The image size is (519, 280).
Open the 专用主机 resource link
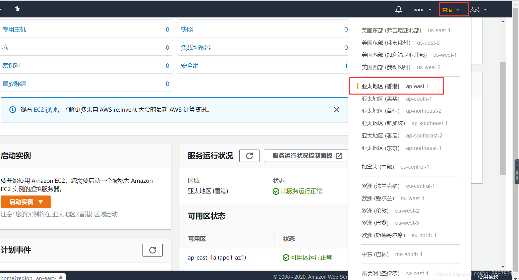pos(14,30)
